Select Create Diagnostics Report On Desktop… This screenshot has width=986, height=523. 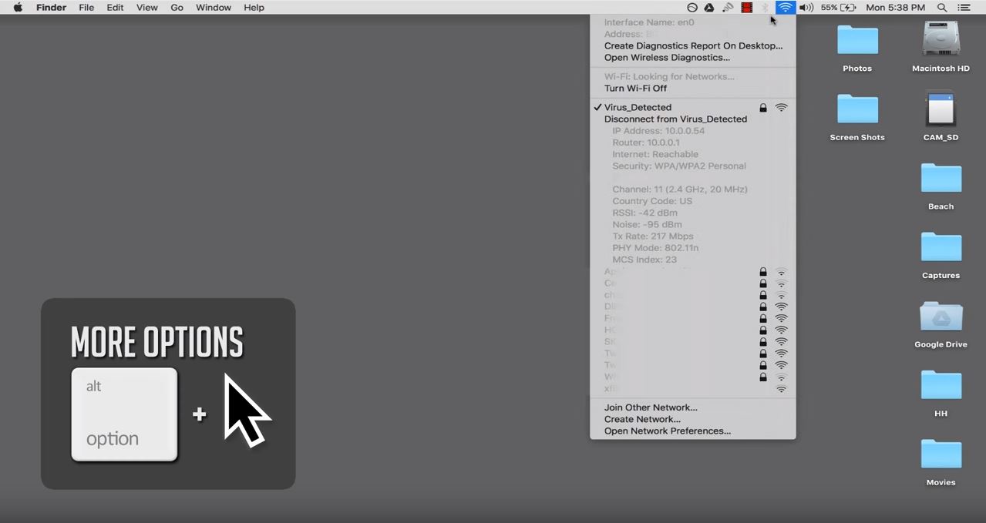pyautogui.click(x=693, y=46)
